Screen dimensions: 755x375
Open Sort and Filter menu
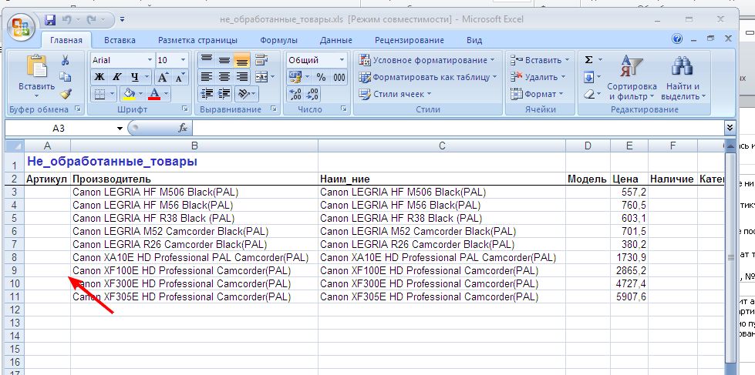(632, 77)
